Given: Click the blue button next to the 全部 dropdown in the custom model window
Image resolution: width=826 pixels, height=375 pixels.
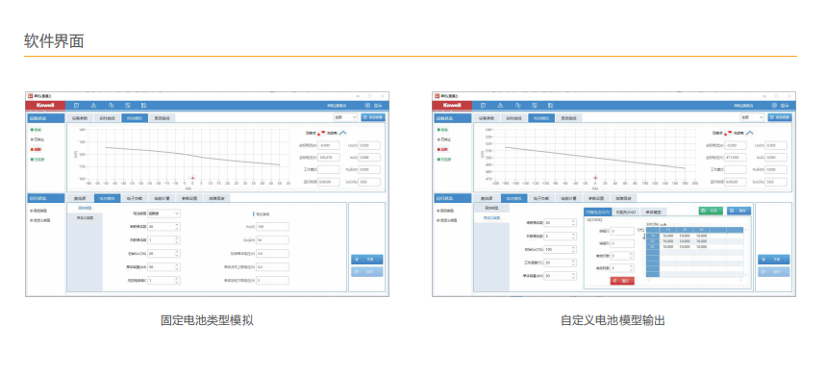Looking at the screenshot, I should coord(779,117).
